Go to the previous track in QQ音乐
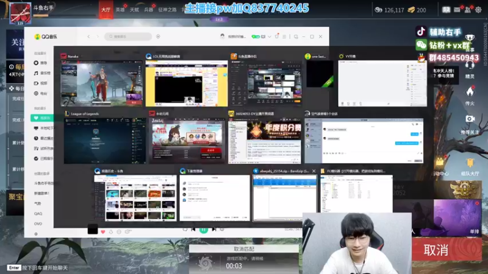 click(193, 230)
